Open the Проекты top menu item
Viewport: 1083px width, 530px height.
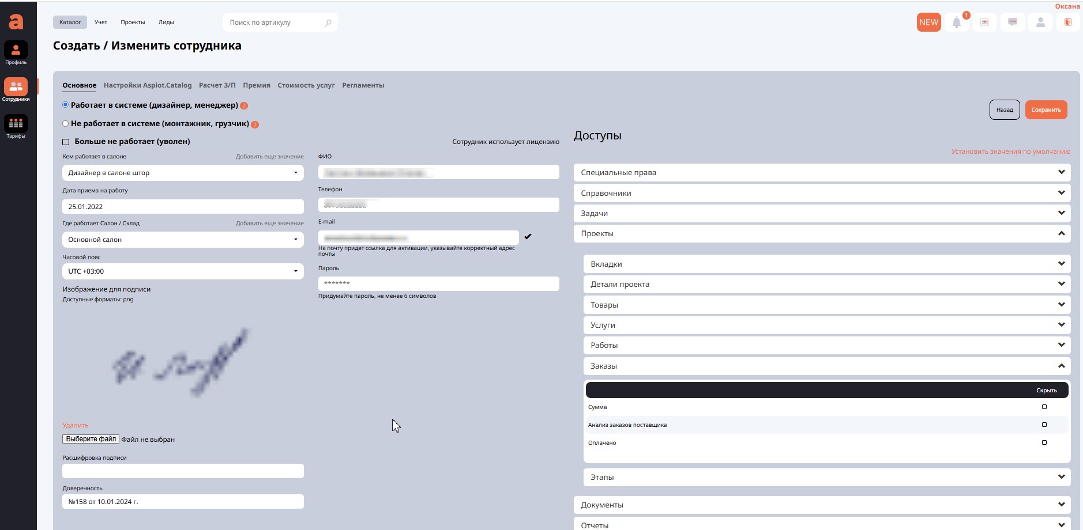click(133, 22)
